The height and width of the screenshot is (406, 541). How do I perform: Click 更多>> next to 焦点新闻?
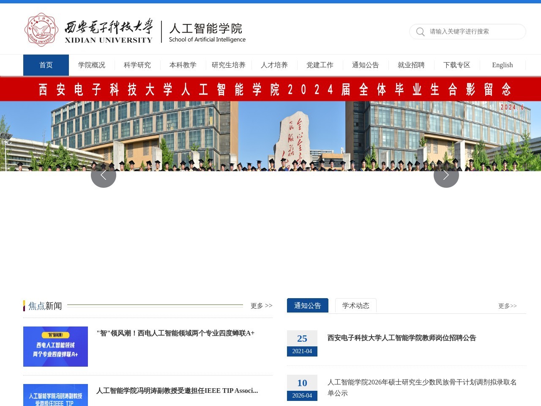tap(261, 305)
